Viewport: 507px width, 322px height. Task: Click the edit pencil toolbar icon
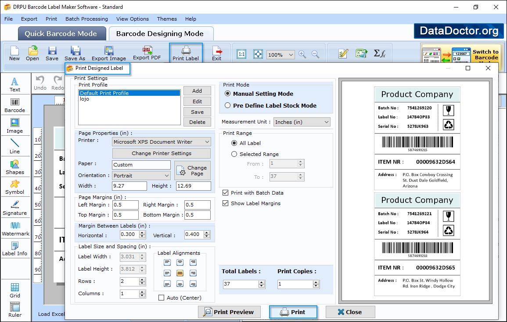click(343, 54)
